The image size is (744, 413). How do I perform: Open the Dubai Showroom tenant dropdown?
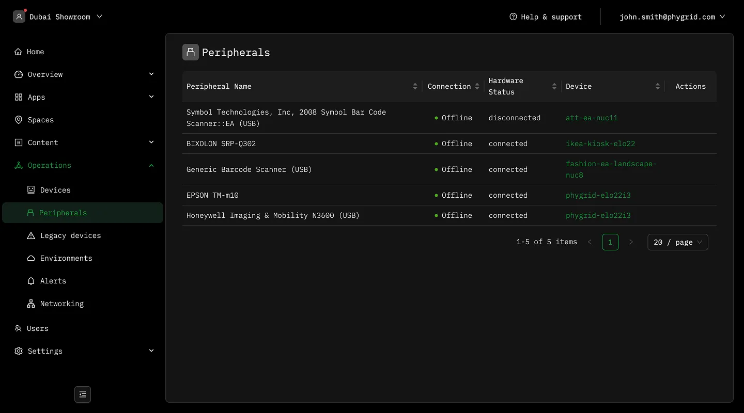pos(58,17)
